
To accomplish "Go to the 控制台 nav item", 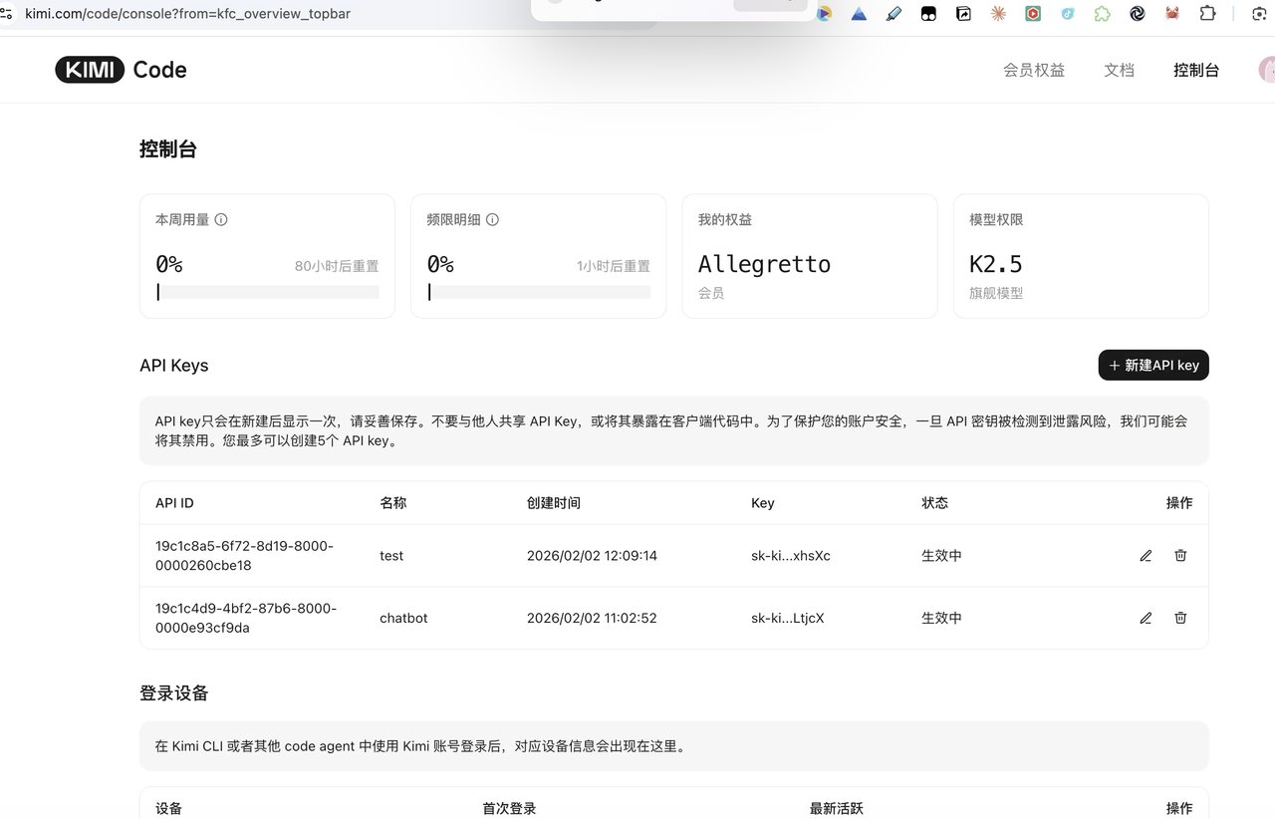I will click(1196, 70).
